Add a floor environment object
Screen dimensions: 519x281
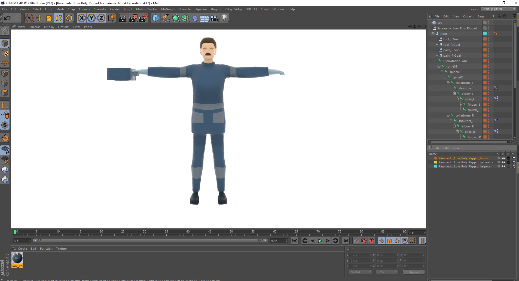205,18
